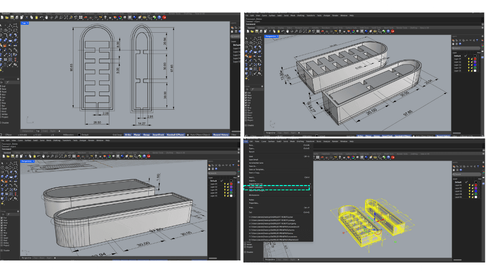Toggle the End osnap checkbox in the Extrude-walls window
This screenshot has width=486, height=273.
pos(246,93)
